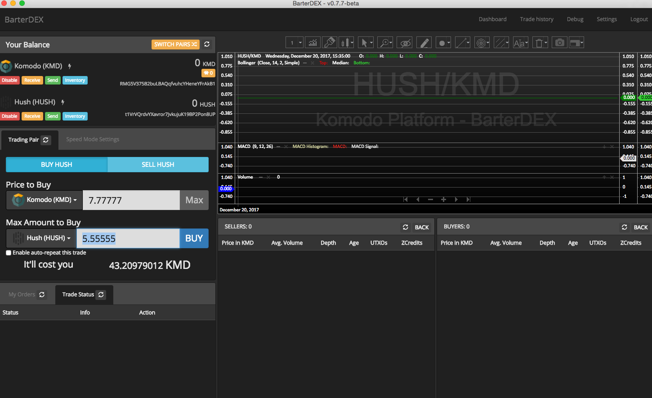
Task: Send Hush (HUSH) coins
Action: [53, 116]
